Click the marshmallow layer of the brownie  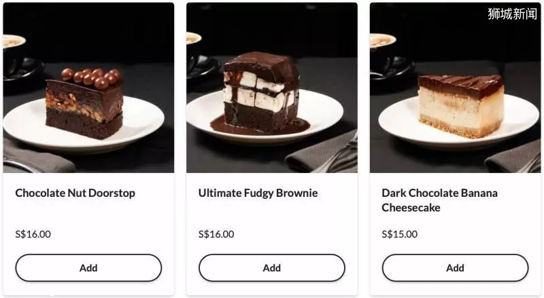[257, 91]
